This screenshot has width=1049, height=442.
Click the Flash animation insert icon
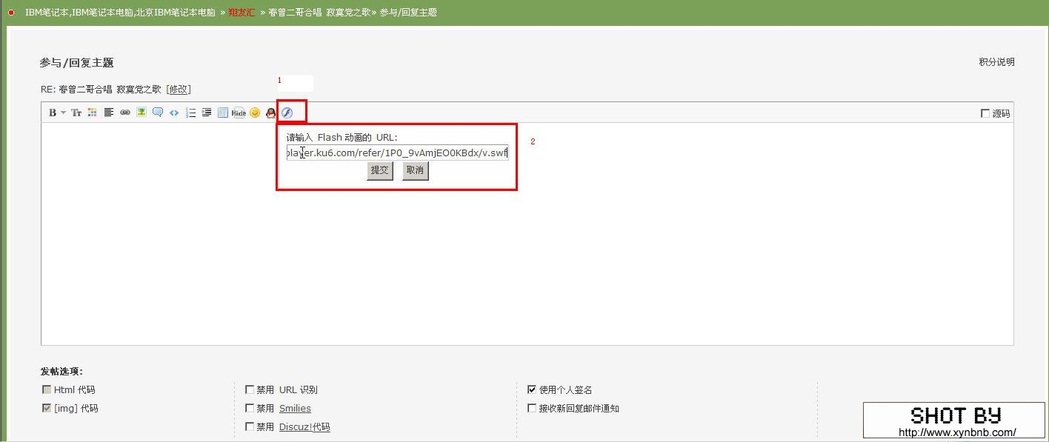click(287, 113)
